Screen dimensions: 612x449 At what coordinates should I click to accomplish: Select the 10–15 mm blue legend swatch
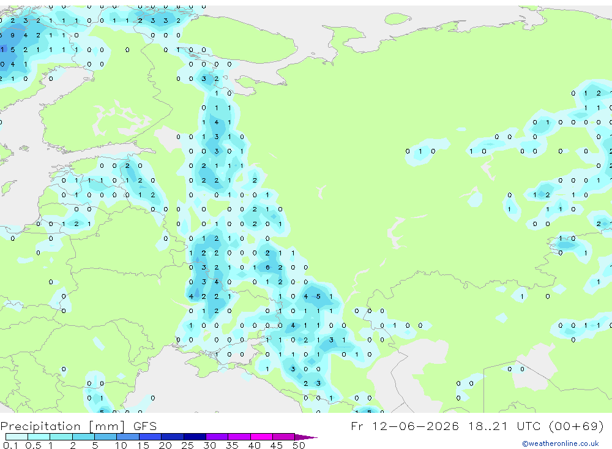point(128,437)
